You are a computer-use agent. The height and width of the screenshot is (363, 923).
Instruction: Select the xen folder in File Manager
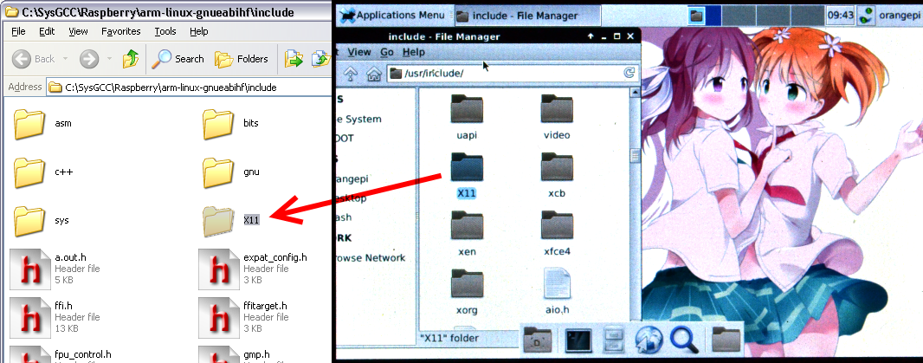467,234
